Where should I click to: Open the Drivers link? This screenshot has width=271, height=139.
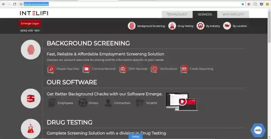coord(93,103)
